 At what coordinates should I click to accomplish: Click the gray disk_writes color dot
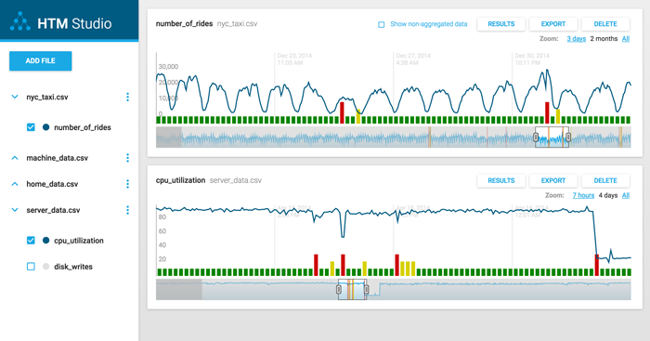[46, 267]
